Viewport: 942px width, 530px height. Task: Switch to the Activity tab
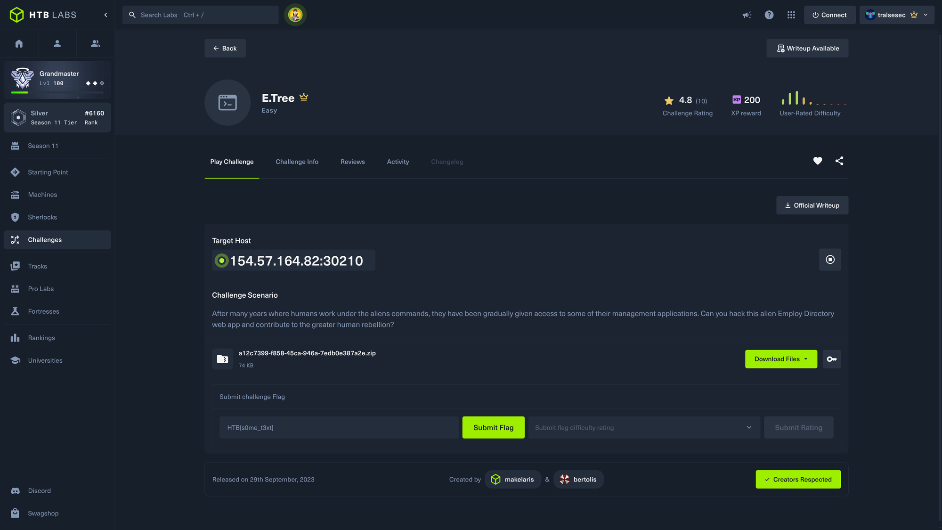click(x=398, y=162)
